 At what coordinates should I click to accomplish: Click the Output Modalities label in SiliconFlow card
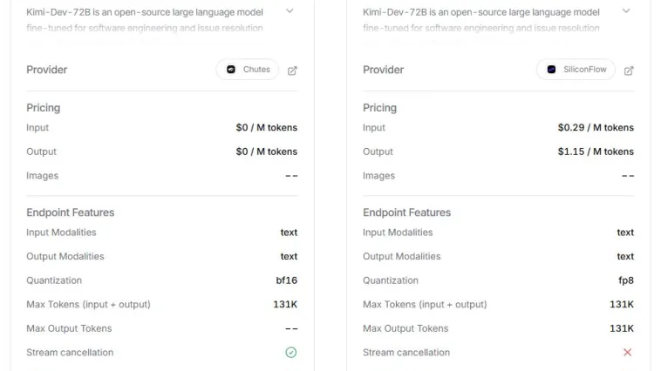click(402, 256)
